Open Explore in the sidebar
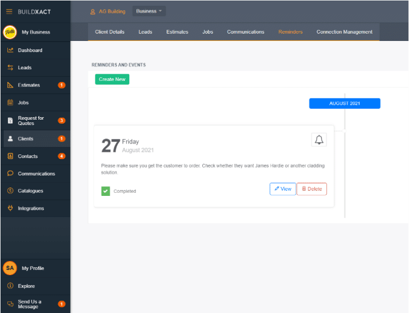 [x=36, y=286]
